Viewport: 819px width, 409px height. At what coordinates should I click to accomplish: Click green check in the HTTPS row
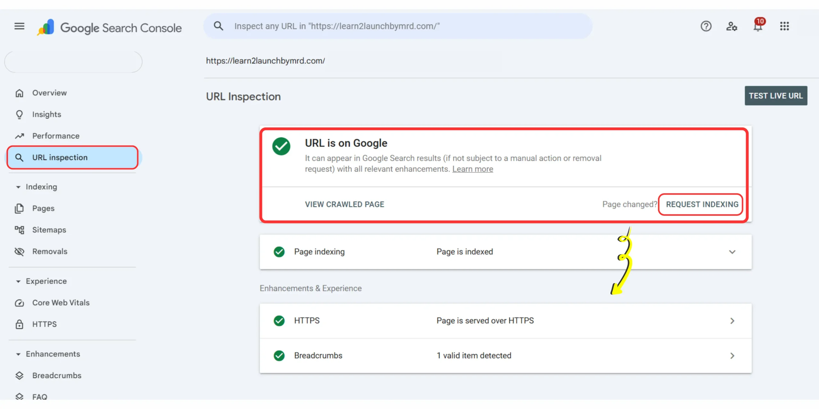click(x=279, y=320)
